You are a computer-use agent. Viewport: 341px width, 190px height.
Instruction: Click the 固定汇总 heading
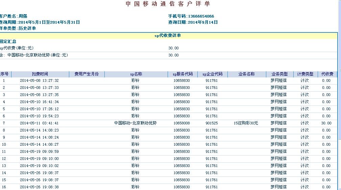[8, 41]
